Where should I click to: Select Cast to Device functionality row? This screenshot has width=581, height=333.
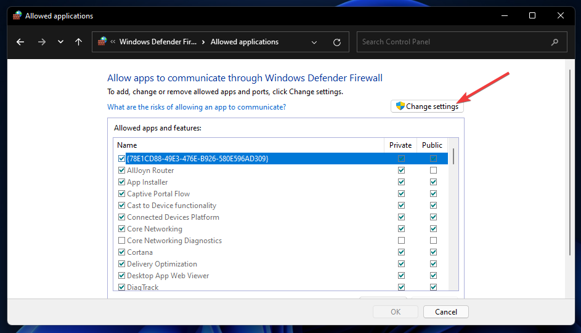280,206
